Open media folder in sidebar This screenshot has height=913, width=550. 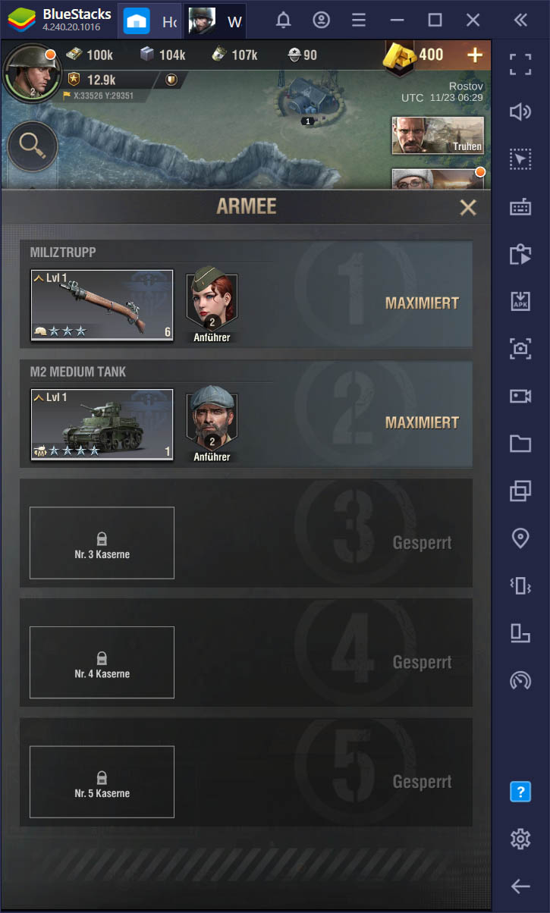tap(520, 444)
